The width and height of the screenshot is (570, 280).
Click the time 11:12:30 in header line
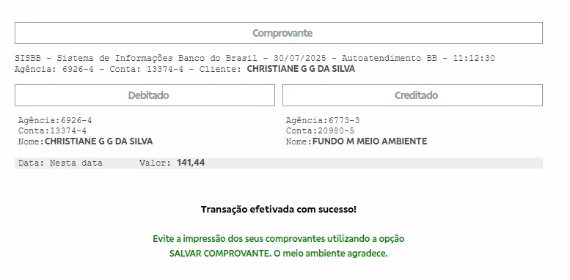tap(474, 58)
